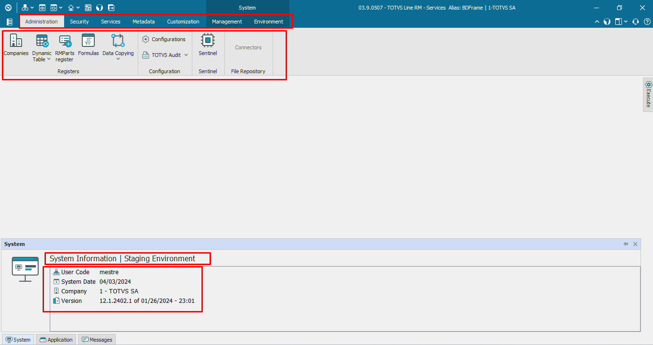Screen dimensions: 653x345
Task: Click the refresh window icon in quick toolbar
Action: 54,8
